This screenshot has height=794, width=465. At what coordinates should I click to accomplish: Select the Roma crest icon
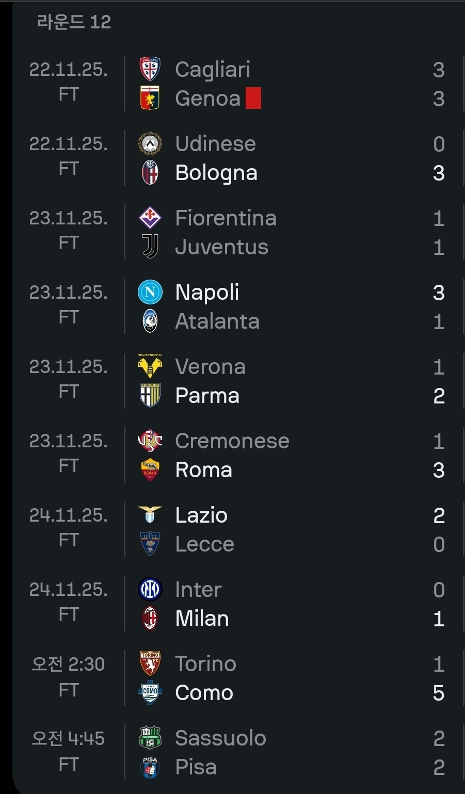tap(150, 470)
